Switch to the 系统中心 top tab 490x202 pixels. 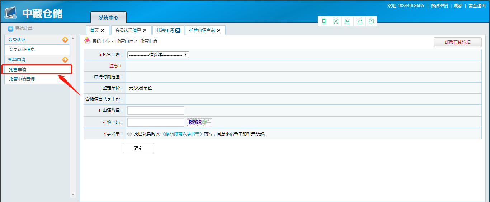108,18
